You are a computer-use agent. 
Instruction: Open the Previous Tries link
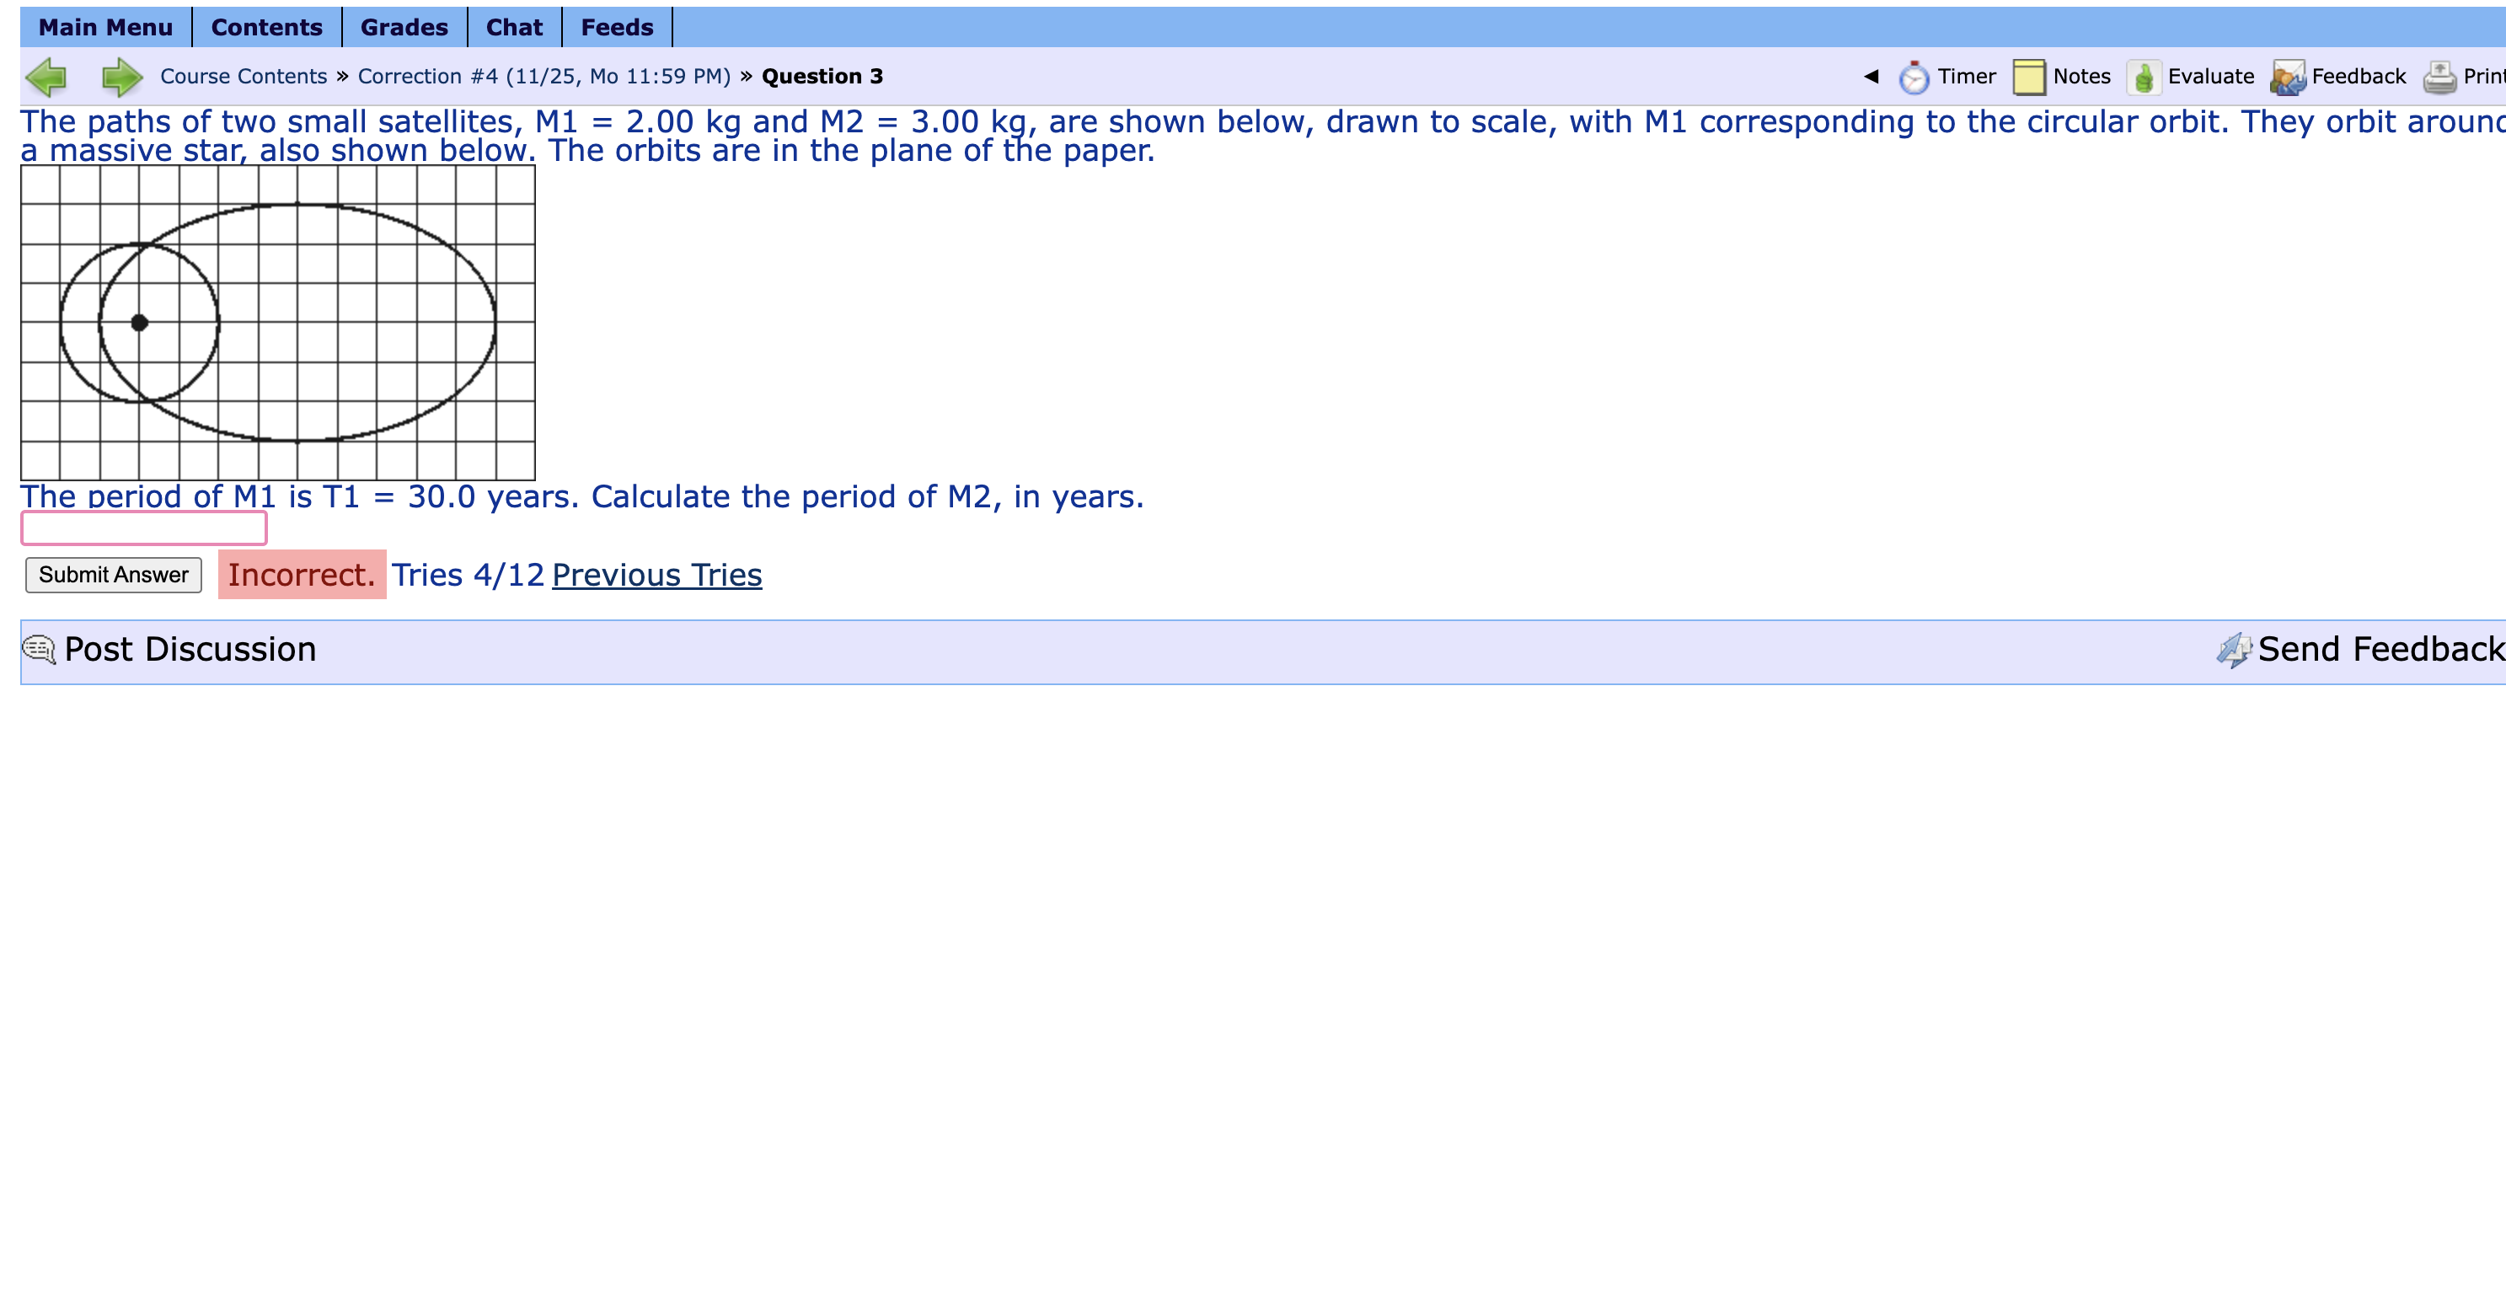click(x=656, y=576)
